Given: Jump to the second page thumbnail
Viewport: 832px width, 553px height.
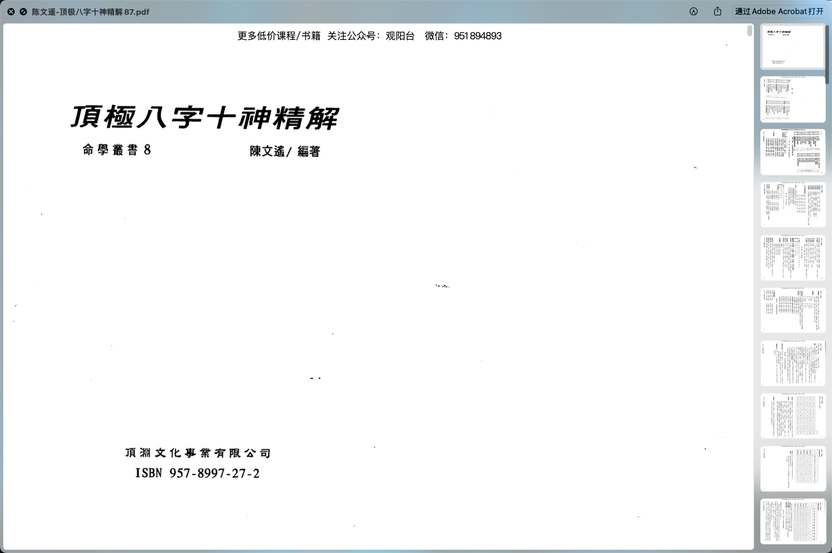Looking at the screenshot, I should click(793, 99).
